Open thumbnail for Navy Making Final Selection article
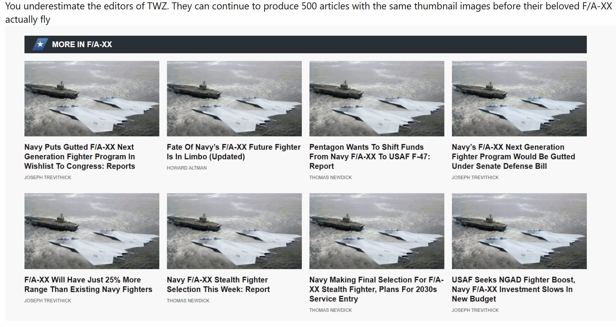Viewport: 616px width, 327px height. 377,231
